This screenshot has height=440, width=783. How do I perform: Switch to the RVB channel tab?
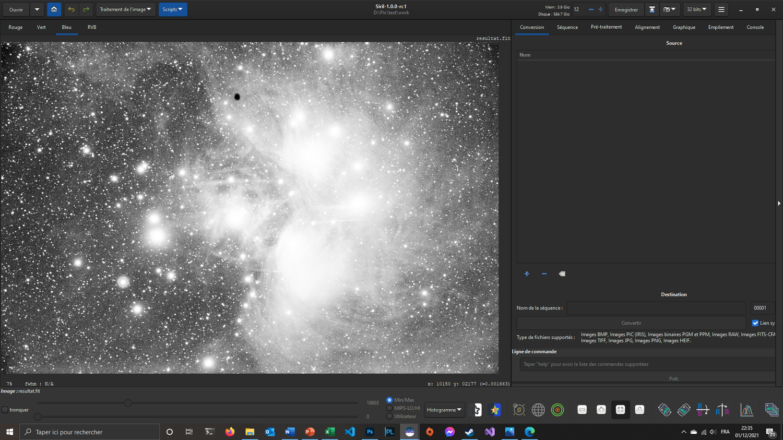pos(92,27)
